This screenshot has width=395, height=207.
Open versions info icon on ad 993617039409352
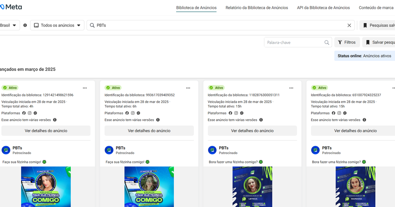[x=158, y=120]
